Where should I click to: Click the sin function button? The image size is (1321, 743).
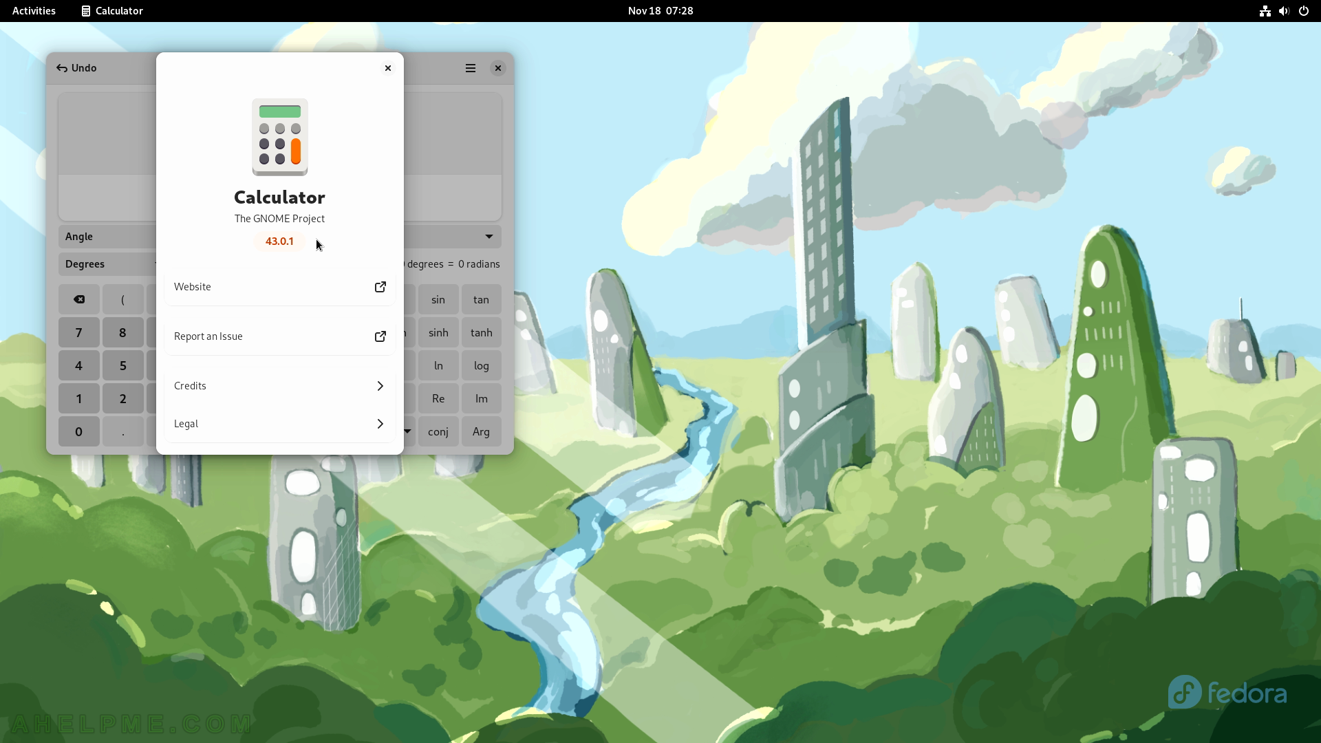(x=438, y=300)
